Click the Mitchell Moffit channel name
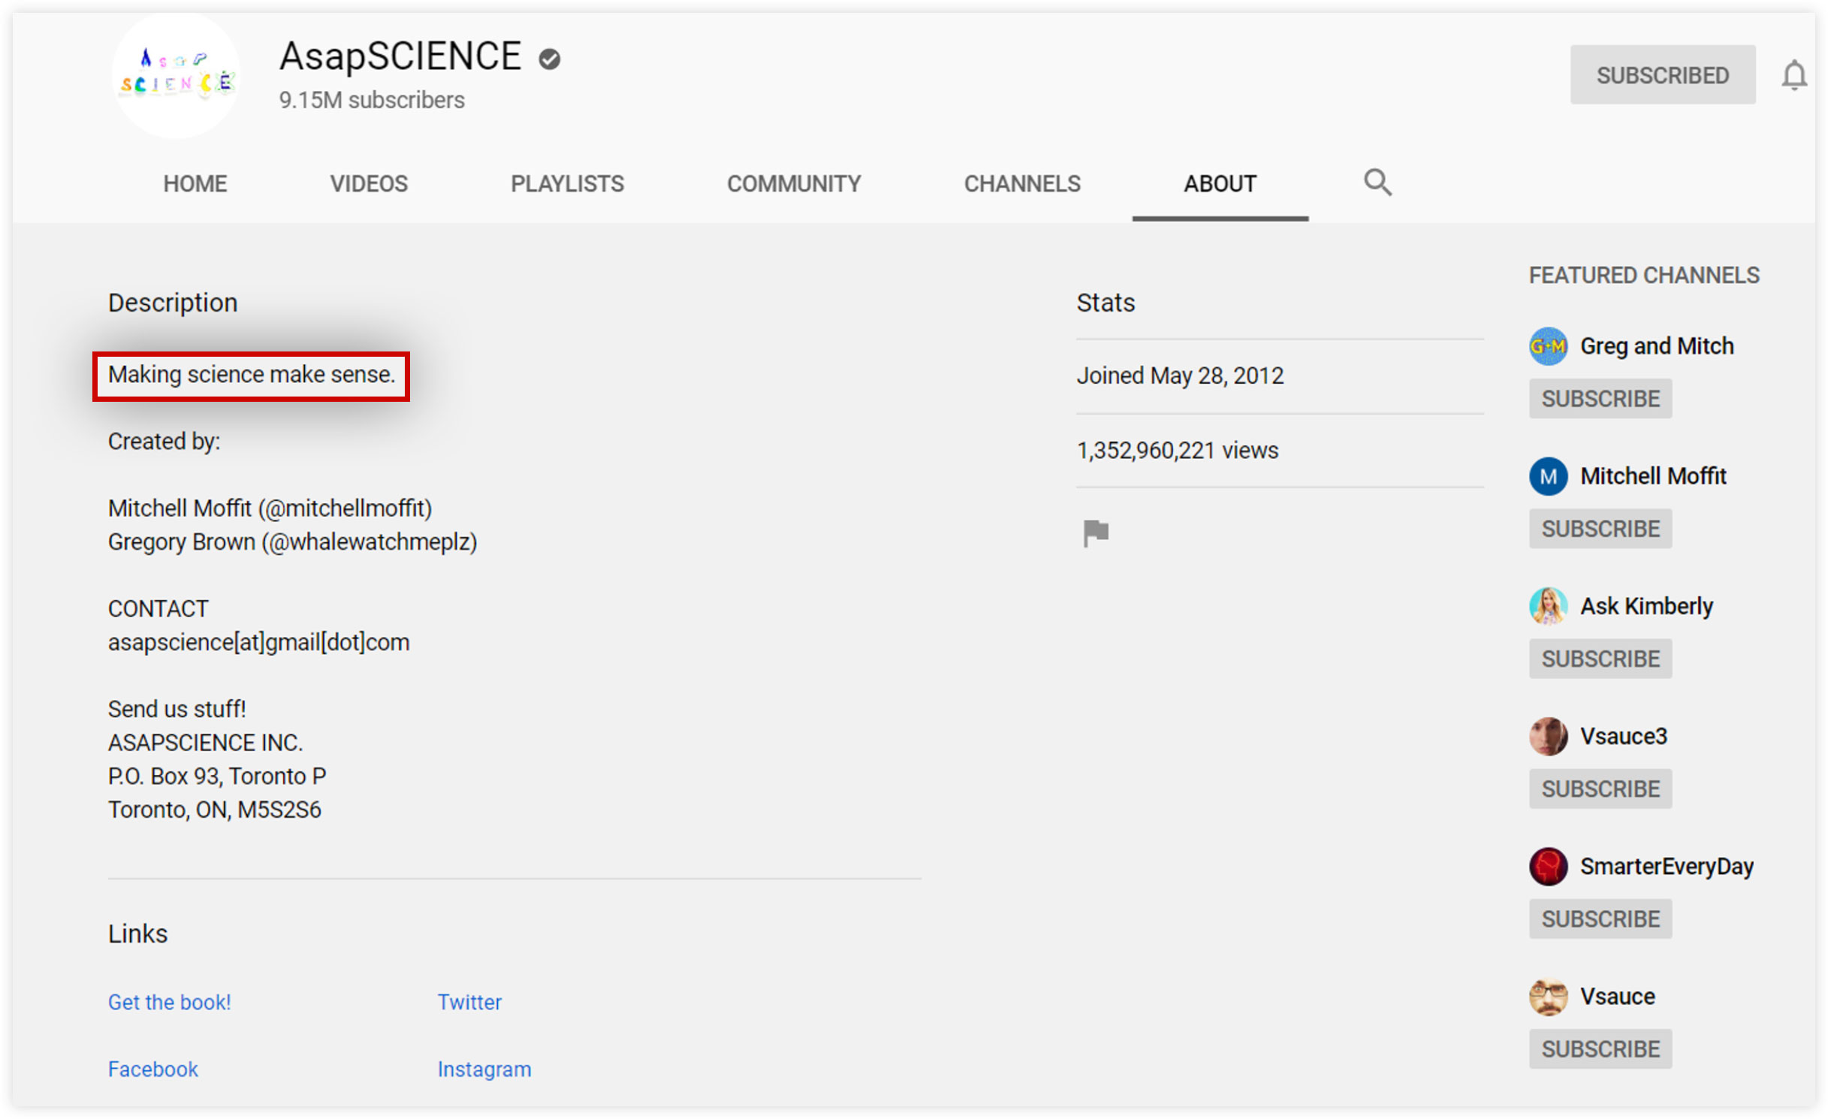 (x=1653, y=476)
